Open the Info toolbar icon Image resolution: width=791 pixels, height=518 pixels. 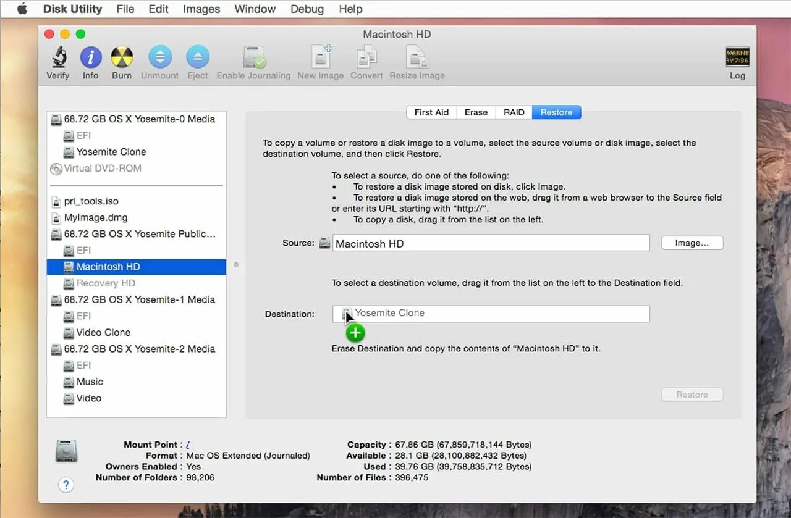click(91, 57)
